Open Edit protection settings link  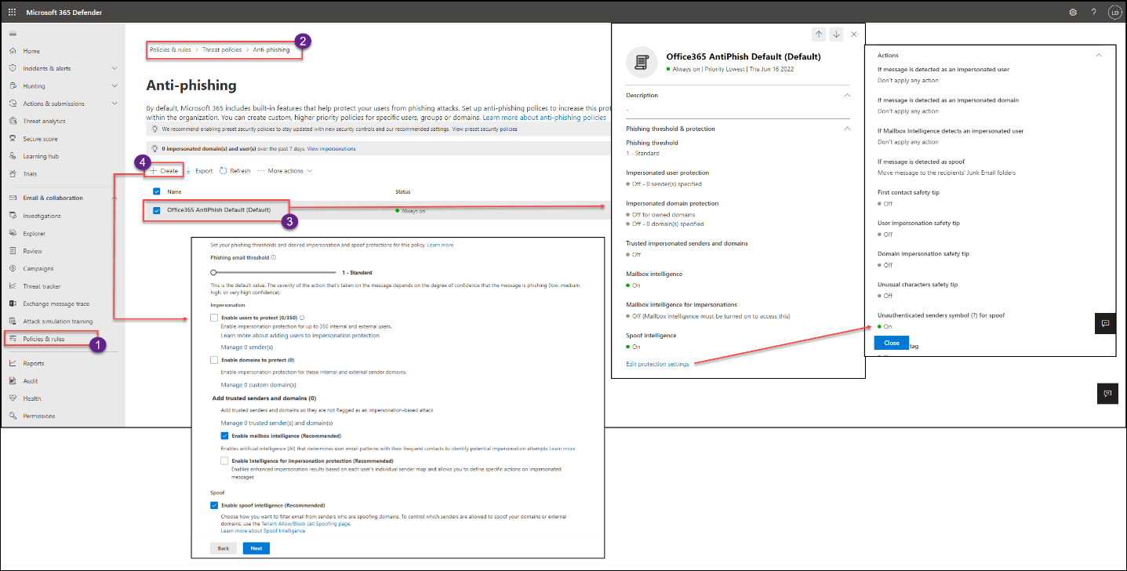pyautogui.click(x=657, y=364)
